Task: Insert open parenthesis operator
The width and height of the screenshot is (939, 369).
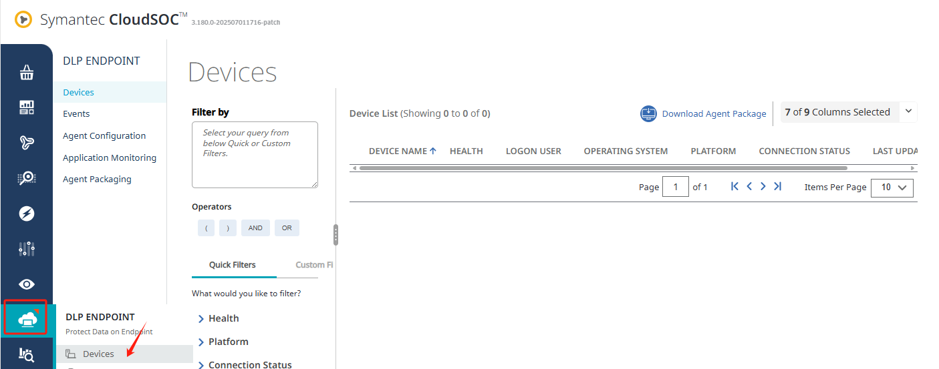Action: pos(206,228)
